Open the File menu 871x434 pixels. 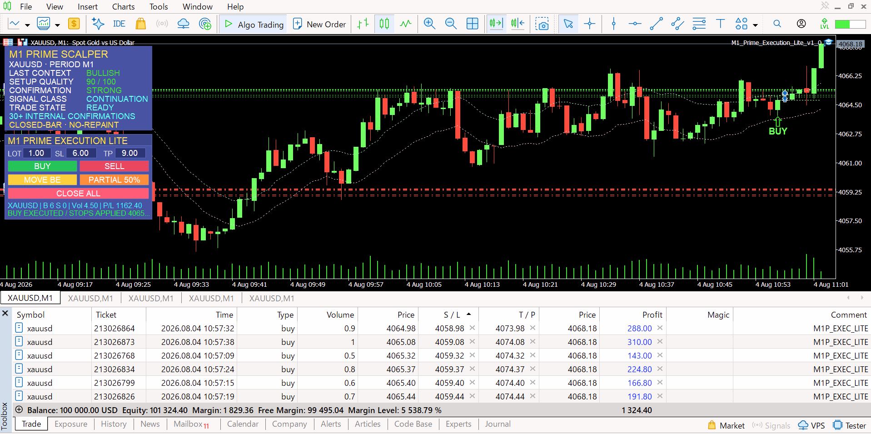(26, 7)
